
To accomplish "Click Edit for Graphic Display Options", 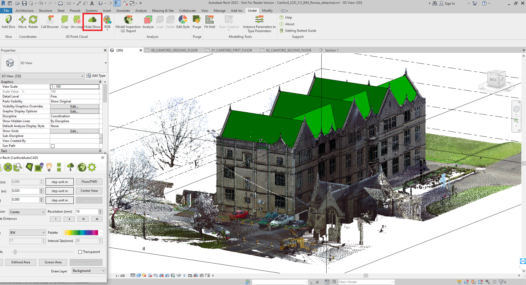I will click(x=75, y=111).
